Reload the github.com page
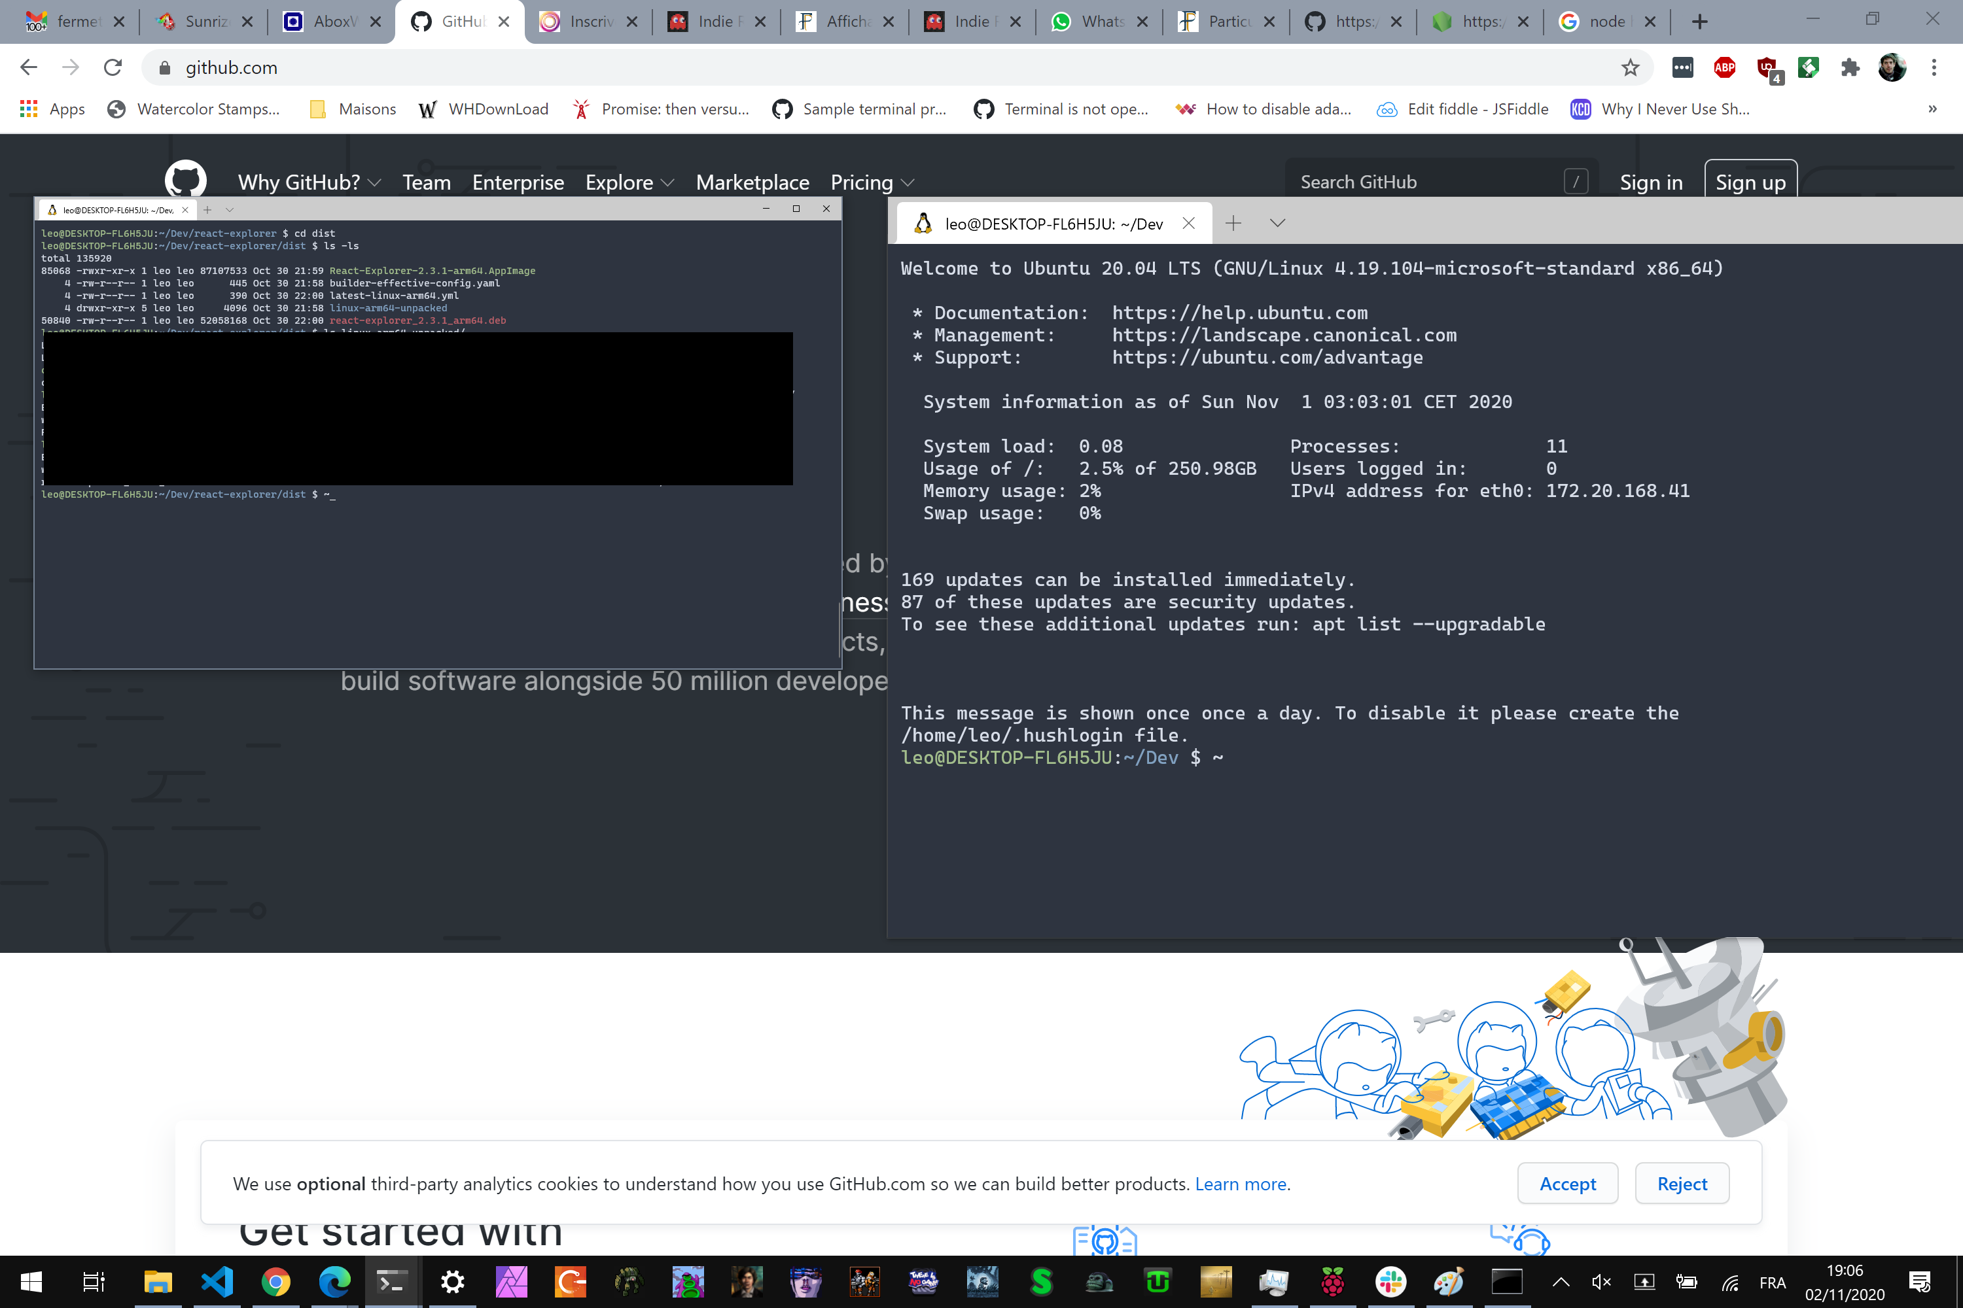The image size is (1963, 1308). tap(113, 67)
